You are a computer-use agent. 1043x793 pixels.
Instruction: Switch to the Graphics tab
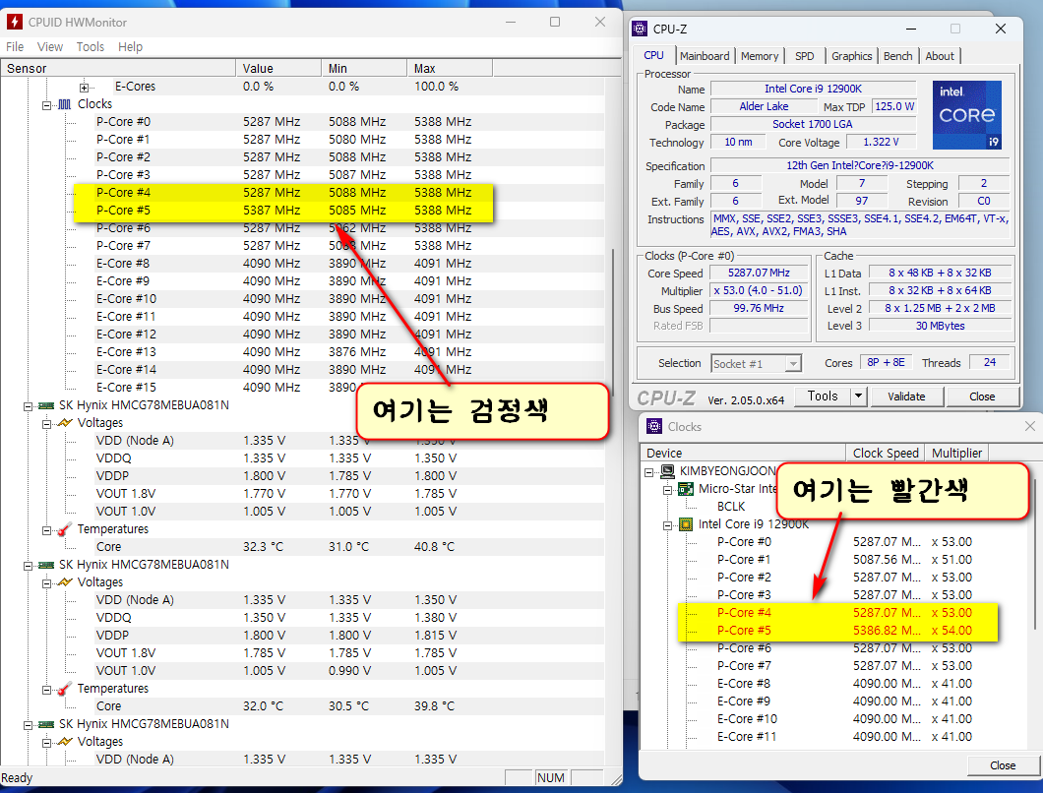tap(851, 56)
